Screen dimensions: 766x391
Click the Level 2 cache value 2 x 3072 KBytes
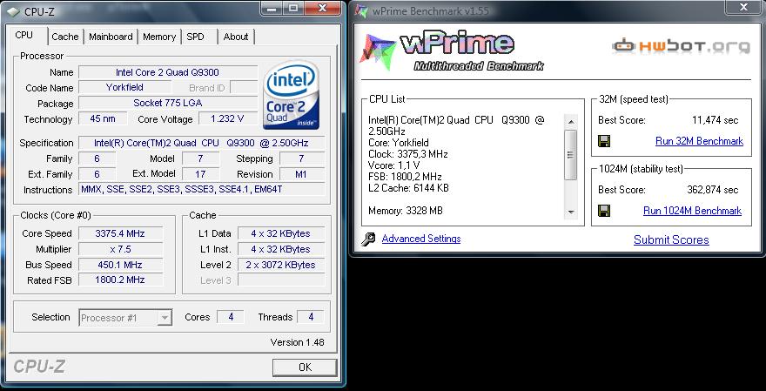[281, 265]
